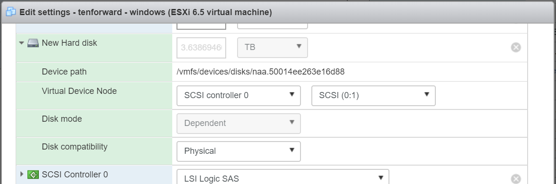Viewport: 556px width, 184px height.
Task: Click the Device path label
Action: [64, 72]
